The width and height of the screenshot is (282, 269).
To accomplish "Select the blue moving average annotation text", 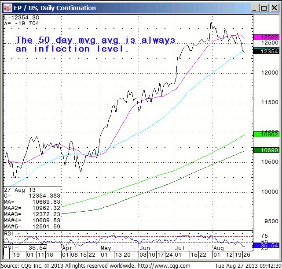I will click(95, 45).
